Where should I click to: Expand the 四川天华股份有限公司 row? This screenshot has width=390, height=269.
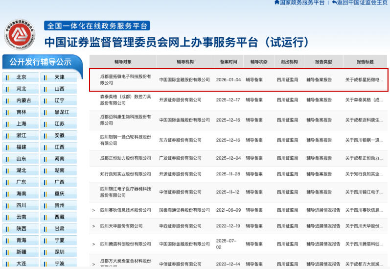(x=93, y=226)
